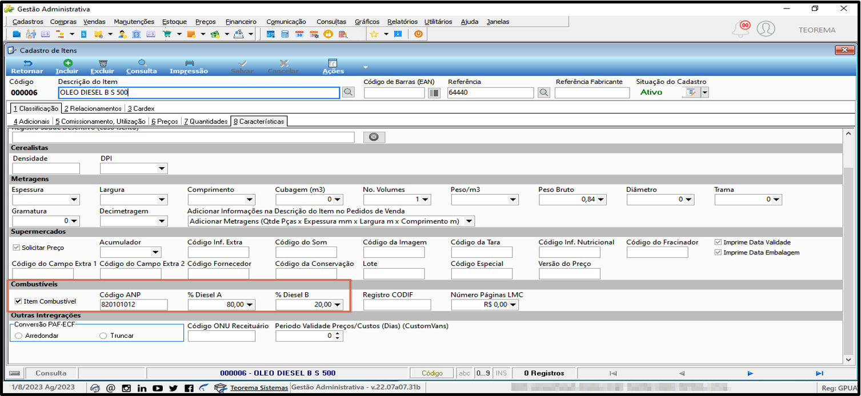Open the Teorema Sistemas link
This screenshot has height=396, width=861.
click(259, 388)
